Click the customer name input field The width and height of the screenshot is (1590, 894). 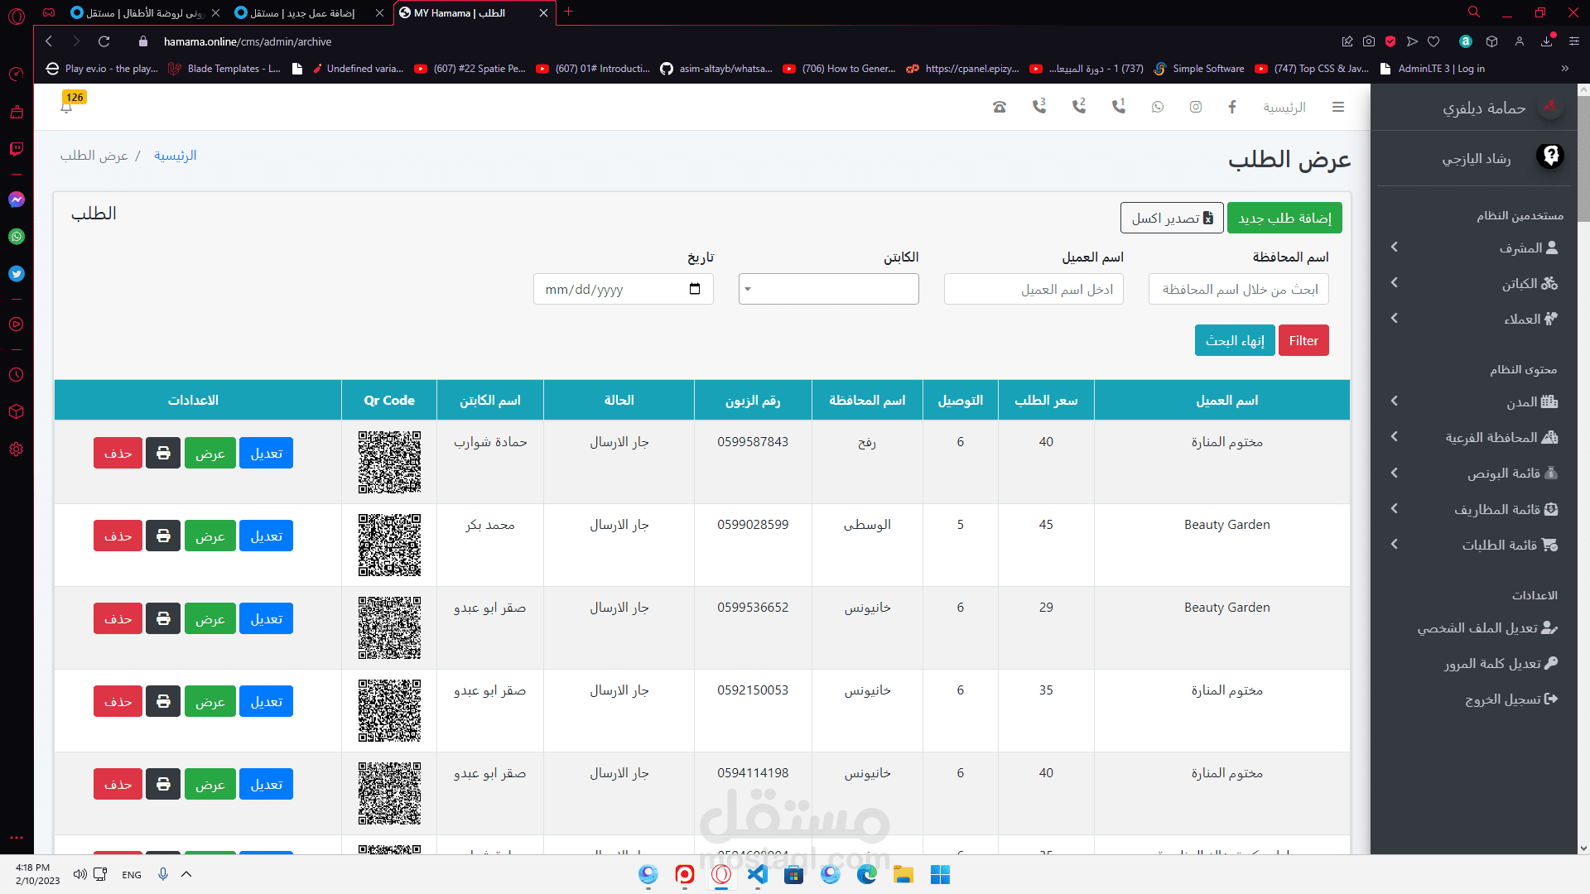tap(1033, 289)
